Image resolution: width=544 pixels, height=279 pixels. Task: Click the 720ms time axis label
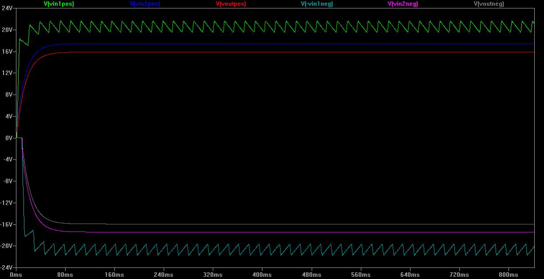click(x=459, y=275)
